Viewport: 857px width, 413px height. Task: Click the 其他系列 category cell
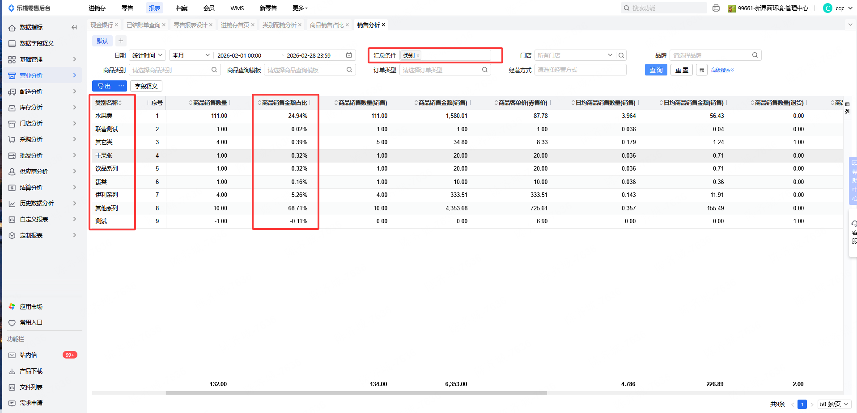pyautogui.click(x=106, y=208)
